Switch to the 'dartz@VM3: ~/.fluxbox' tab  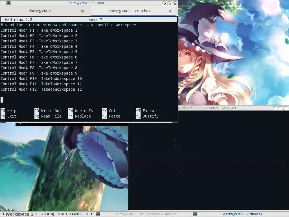tap(129, 11)
